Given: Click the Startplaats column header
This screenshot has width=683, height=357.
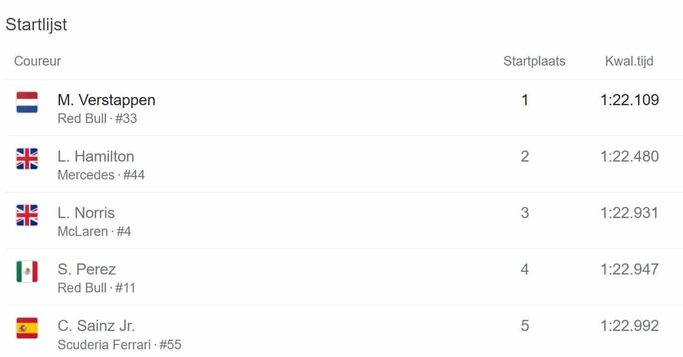Looking at the screenshot, I should pyautogui.click(x=534, y=61).
